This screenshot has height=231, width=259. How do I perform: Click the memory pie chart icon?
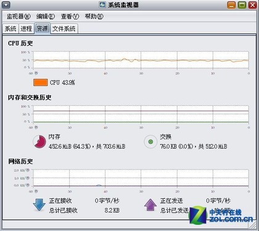pyautogui.click(x=39, y=142)
